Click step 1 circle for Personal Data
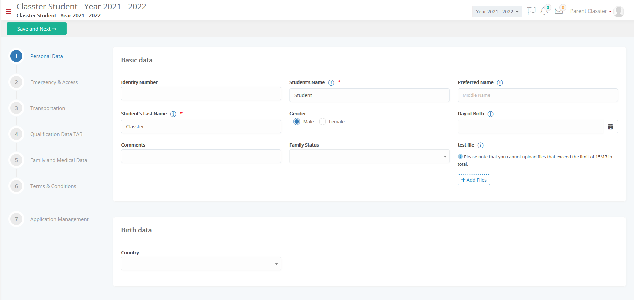The width and height of the screenshot is (634, 300). (16, 56)
